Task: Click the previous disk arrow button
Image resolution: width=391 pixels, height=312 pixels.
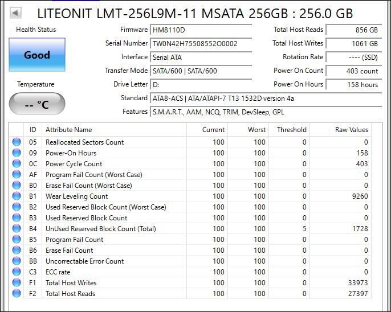Action: click(x=15, y=13)
